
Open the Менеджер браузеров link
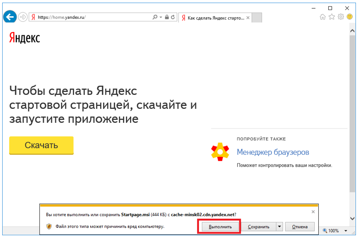tap(273, 152)
